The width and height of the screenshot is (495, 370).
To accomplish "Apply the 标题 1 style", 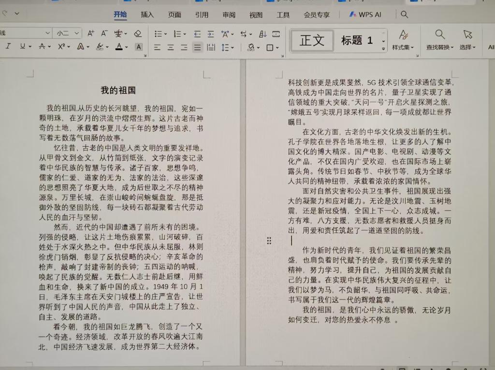I will (357, 41).
